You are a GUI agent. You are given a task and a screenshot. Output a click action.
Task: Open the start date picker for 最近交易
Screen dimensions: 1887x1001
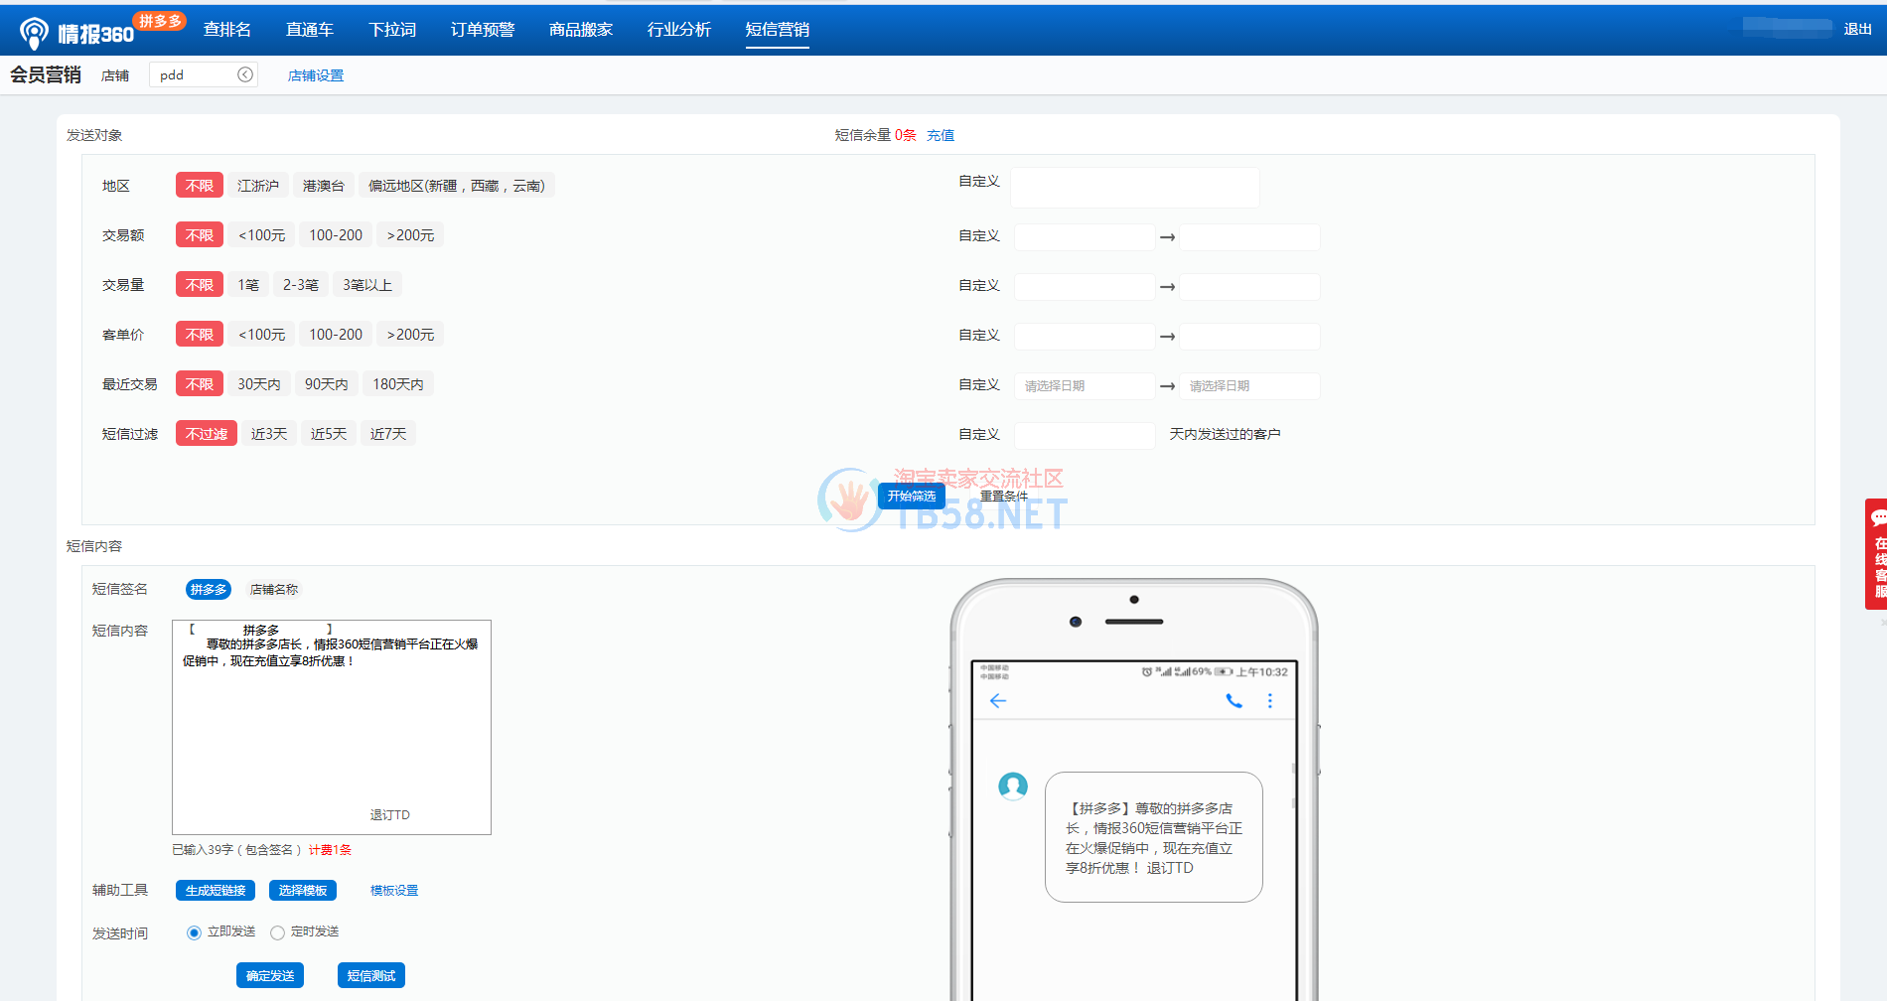coord(1085,386)
